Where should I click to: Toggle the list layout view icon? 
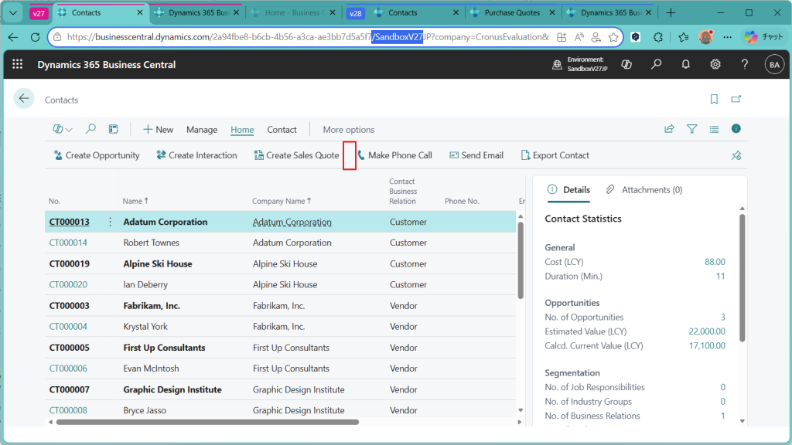click(714, 129)
